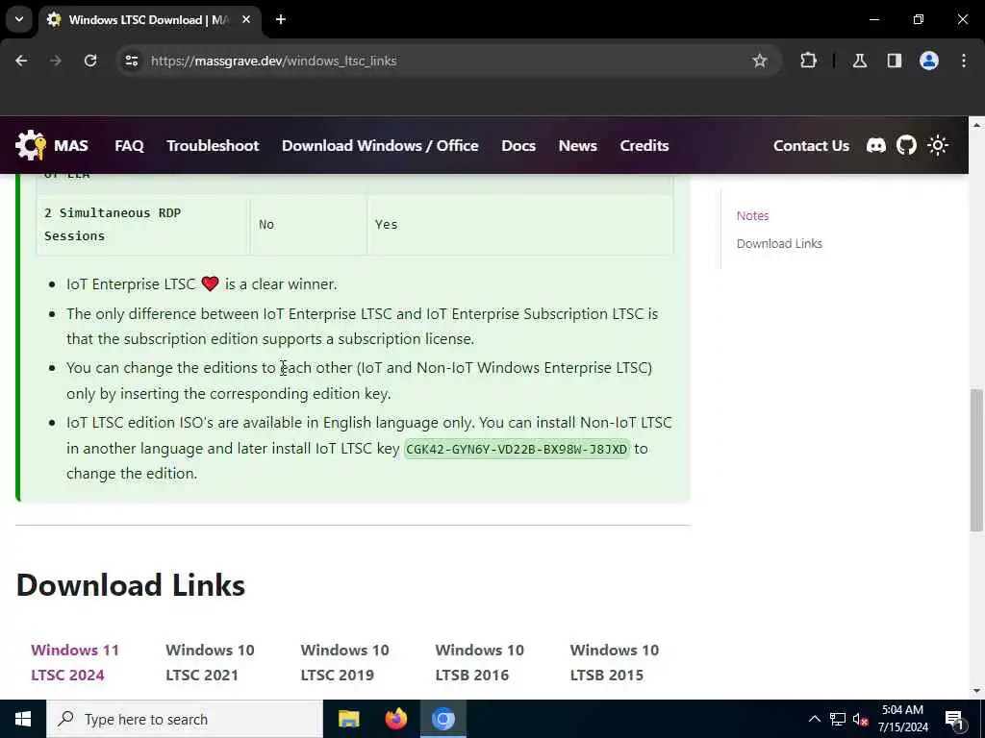
Task: Open the network status tray icon
Action: point(838,719)
